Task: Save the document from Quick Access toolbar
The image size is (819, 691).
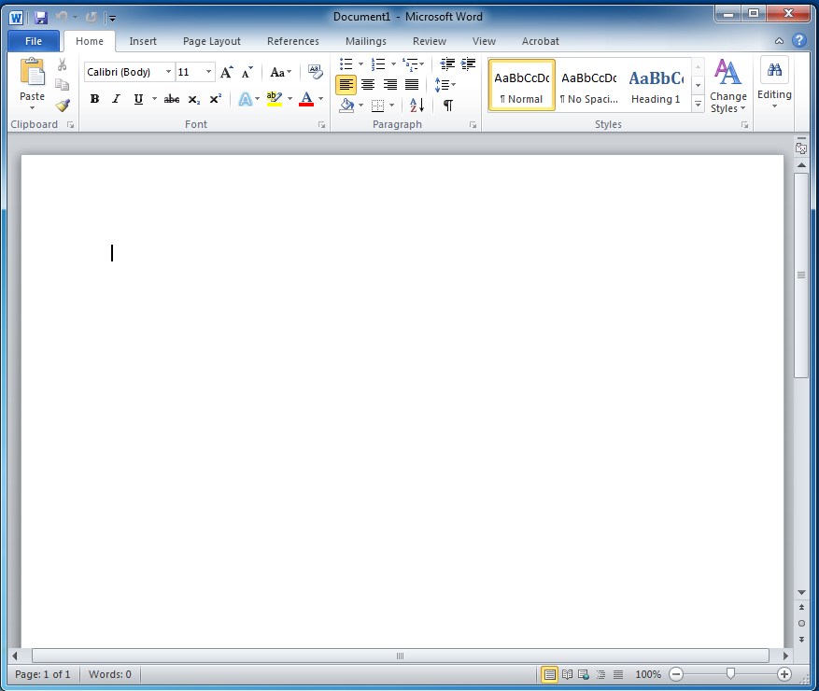Action: tap(40, 17)
